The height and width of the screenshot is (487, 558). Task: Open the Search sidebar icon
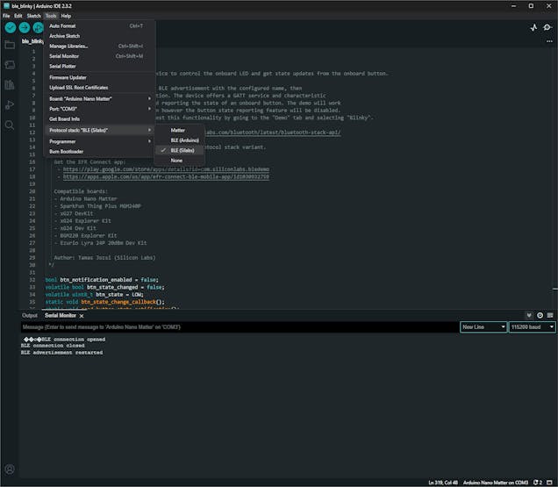(x=10, y=125)
